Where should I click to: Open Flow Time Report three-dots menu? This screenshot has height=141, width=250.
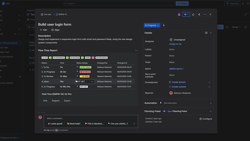click(x=136, y=50)
